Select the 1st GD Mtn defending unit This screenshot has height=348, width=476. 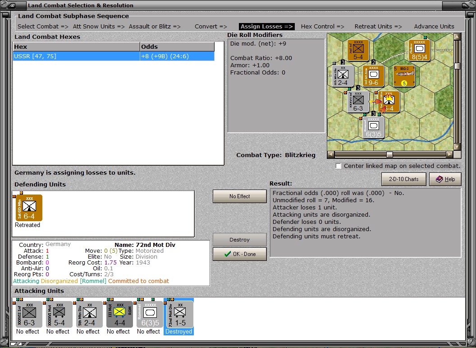click(29, 208)
